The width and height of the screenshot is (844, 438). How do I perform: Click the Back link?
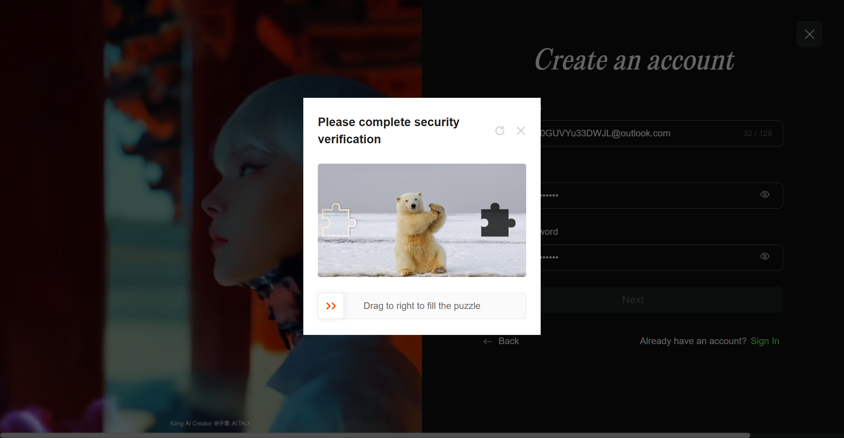(x=508, y=341)
